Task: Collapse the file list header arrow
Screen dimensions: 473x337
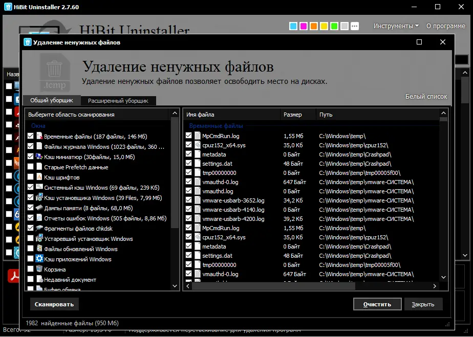Action: pyautogui.click(x=443, y=114)
